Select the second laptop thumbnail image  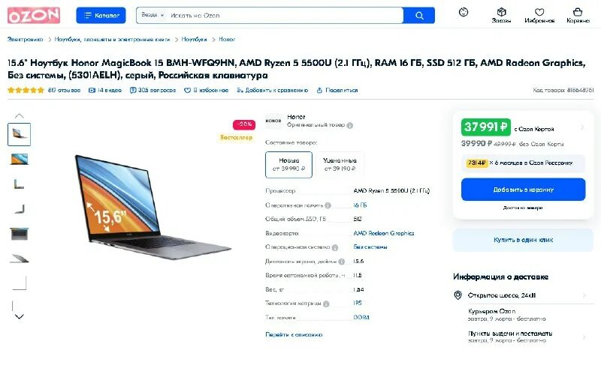tap(20, 159)
